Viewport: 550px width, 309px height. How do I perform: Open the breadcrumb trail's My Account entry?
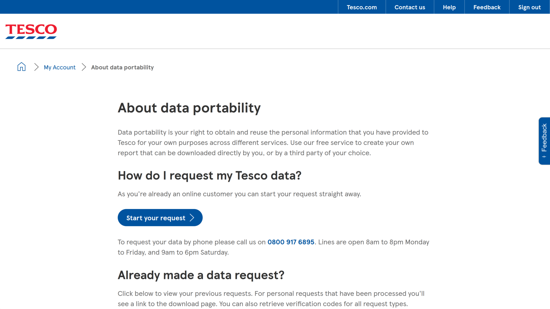[60, 67]
